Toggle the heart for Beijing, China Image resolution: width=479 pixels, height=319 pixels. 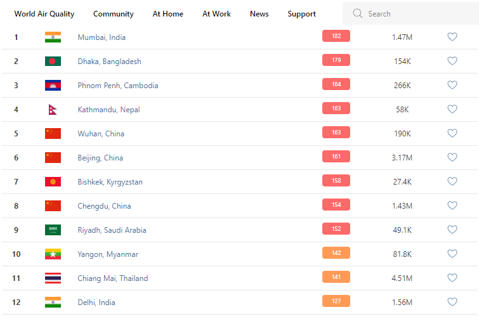click(x=452, y=157)
